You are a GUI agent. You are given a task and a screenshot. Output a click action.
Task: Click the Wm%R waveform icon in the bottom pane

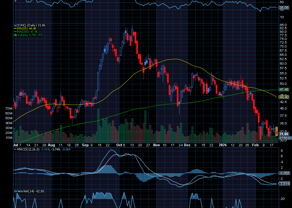tap(16, 191)
